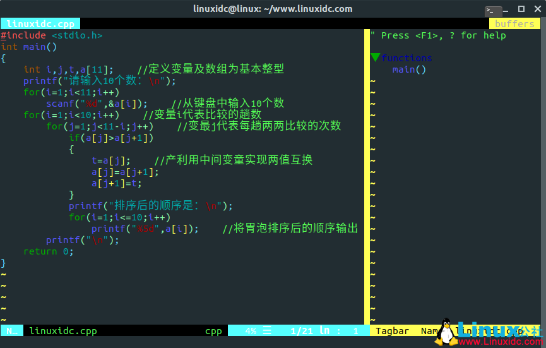Click the for(i=1;i<11;i++) line
Viewport: 546px width, 348px height.
[71, 92]
